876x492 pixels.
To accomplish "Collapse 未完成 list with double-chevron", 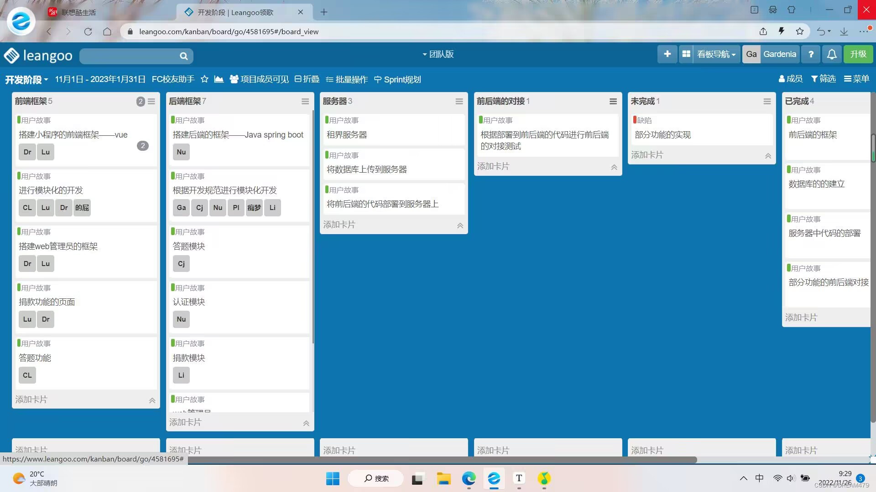I will [768, 156].
